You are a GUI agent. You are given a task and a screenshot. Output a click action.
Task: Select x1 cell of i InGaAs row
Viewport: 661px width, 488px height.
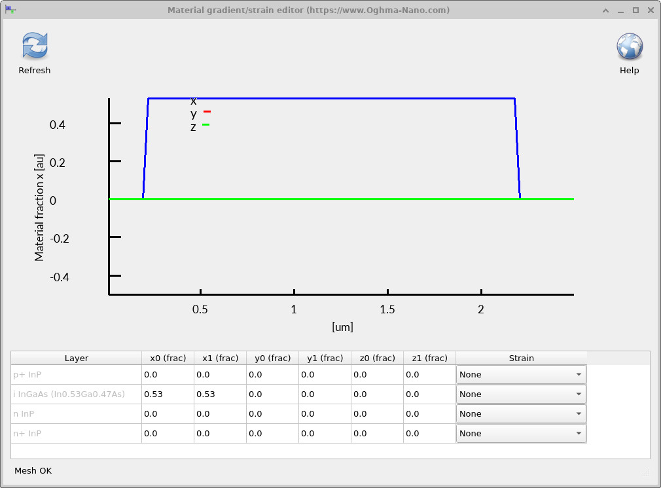tap(220, 394)
